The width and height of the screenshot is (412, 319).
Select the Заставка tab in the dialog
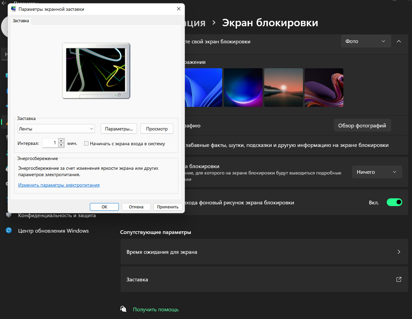(x=21, y=21)
